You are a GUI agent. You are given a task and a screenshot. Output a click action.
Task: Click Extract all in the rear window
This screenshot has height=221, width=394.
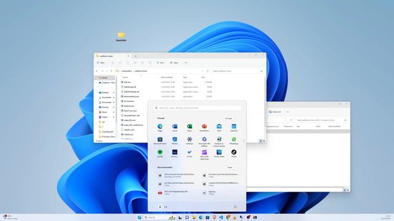point(275,112)
